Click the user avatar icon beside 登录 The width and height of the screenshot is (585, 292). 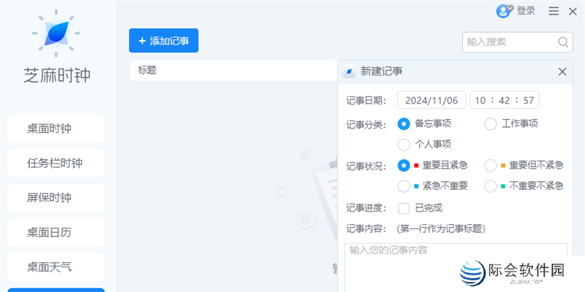[505, 11]
